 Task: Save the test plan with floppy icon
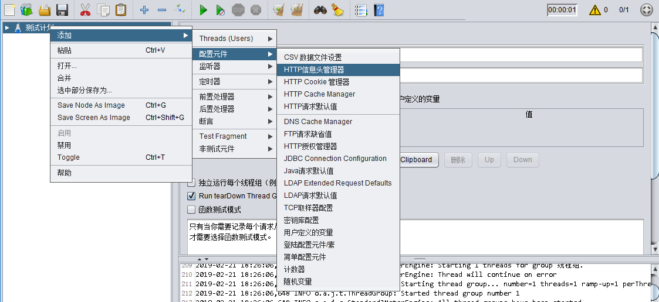point(62,9)
